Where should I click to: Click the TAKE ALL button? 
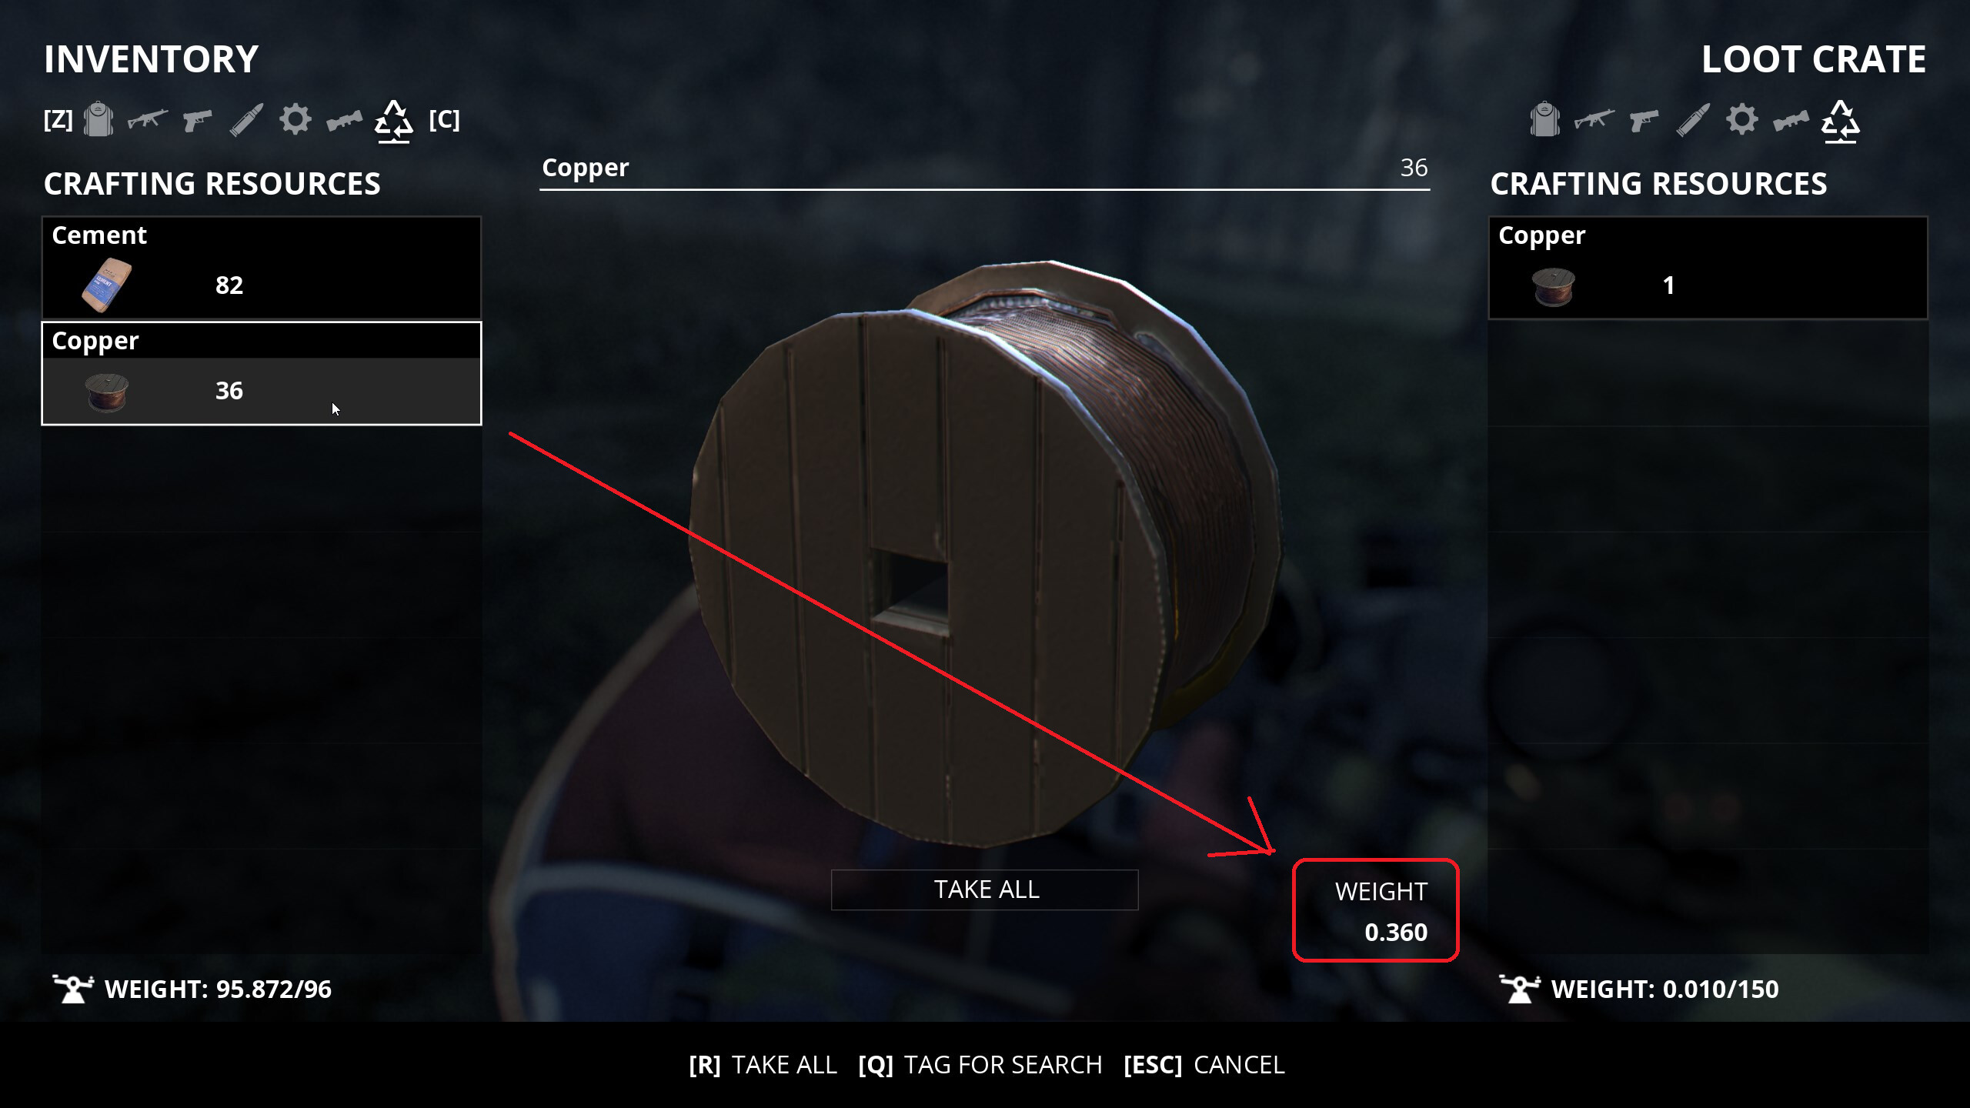click(985, 889)
